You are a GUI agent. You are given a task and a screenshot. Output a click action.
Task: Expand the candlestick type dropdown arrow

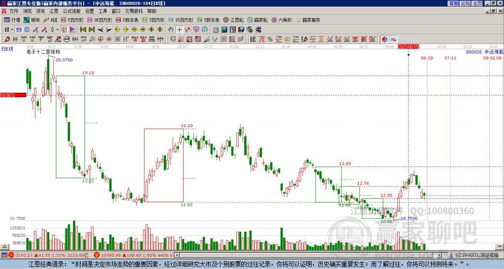coord(58,29)
